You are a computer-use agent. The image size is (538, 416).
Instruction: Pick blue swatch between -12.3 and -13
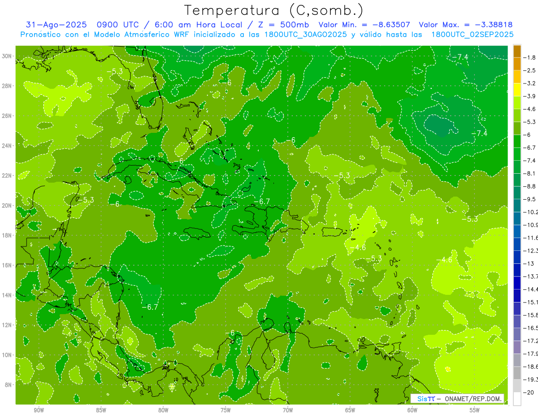click(517, 257)
